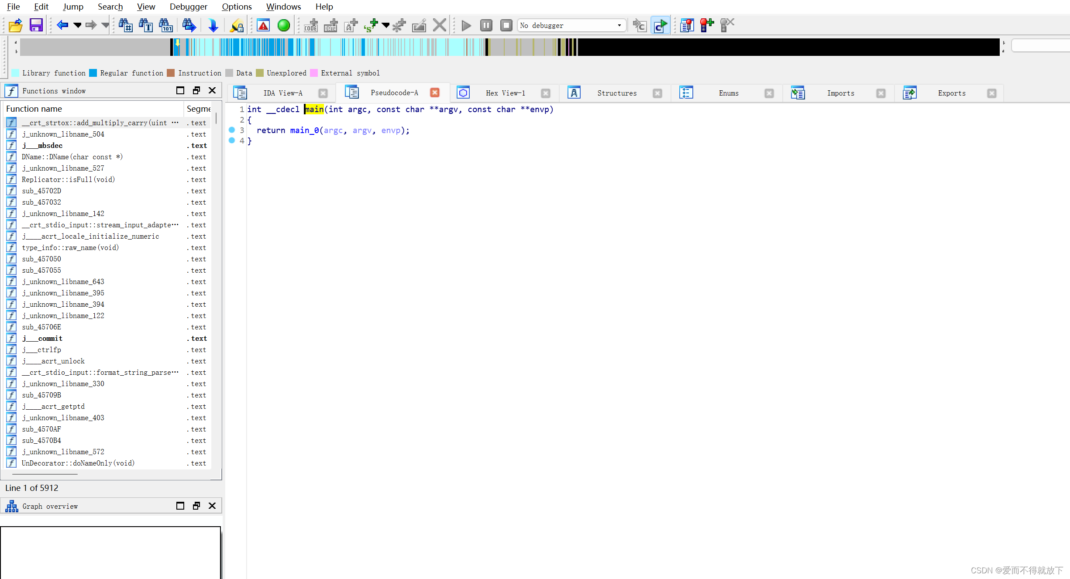This screenshot has width=1070, height=579.
Task: Click the Open file folder icon
Action: pos(16,25)
